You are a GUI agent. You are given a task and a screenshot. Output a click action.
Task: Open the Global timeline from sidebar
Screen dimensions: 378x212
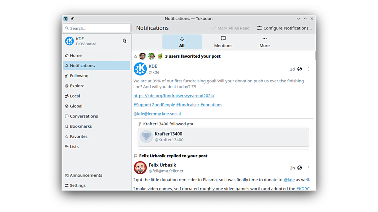(76, 106)
